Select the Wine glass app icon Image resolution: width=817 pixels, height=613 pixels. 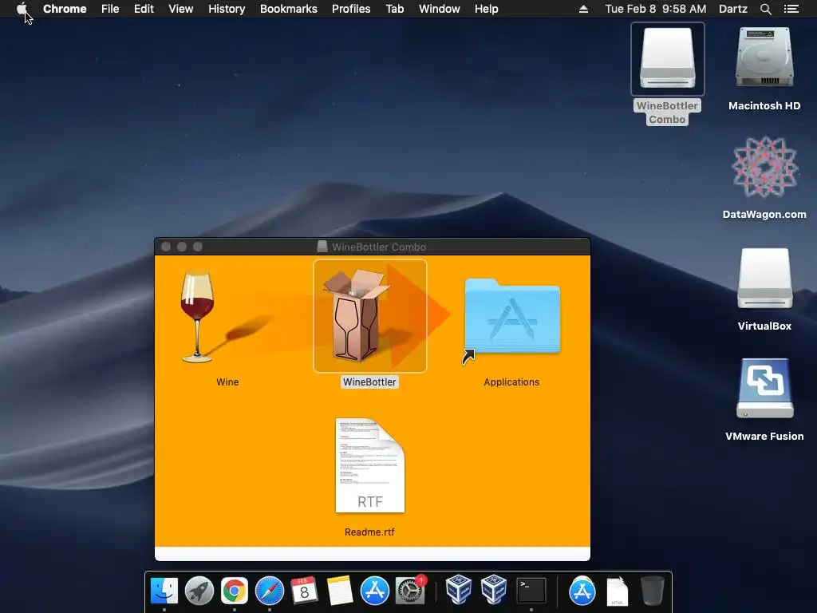[198, 316]
